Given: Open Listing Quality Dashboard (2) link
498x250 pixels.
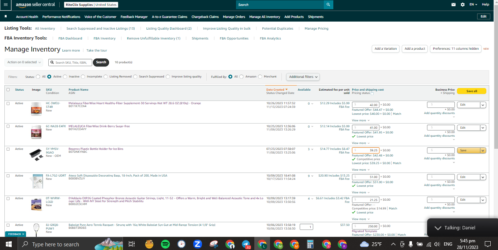Looking at the screenshot, I should 169,29.
